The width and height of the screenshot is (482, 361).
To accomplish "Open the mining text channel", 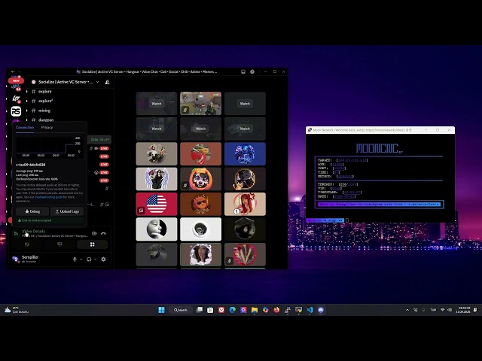I will 44,111.
